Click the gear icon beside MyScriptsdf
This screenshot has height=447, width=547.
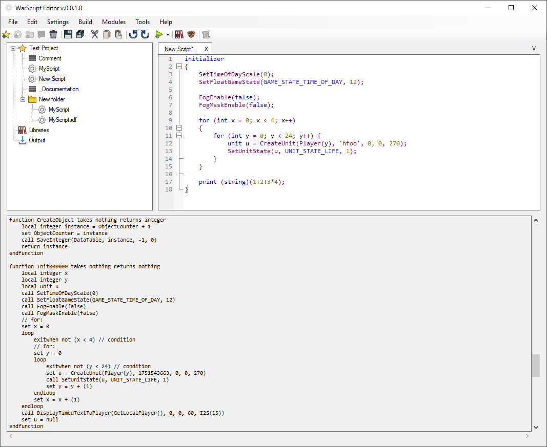click(x=42, y=120)
